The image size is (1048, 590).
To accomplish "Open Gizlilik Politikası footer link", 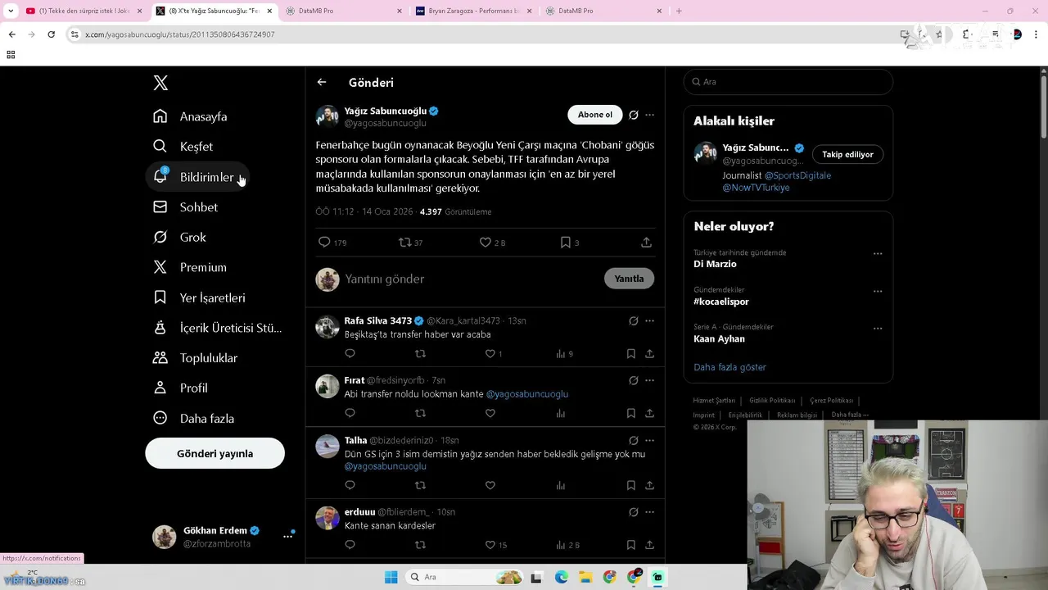I will (772, 401).
